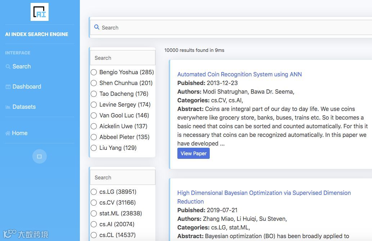Pick the Liu Yang author radio button

[x=94, y=148]
